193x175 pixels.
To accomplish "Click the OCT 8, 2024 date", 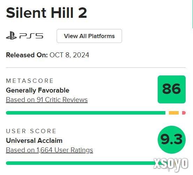I will tap(69, 55).
